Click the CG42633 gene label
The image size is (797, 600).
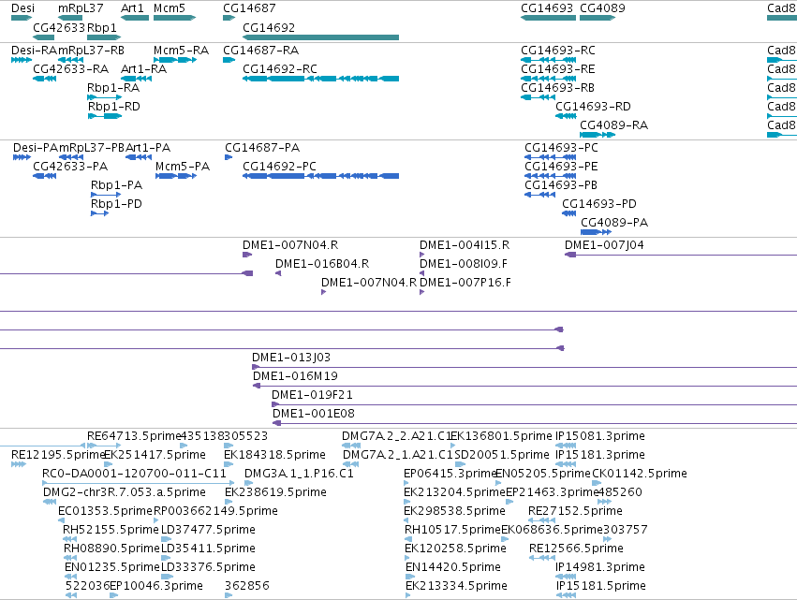tap(59, 27)
